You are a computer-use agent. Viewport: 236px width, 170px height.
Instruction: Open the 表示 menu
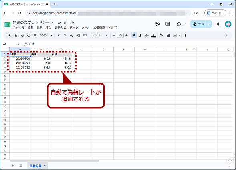click(x=40, y=28)
